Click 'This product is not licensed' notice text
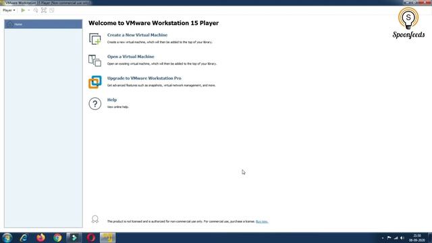This screenshot has height=243, width=432. click(181, 221)
